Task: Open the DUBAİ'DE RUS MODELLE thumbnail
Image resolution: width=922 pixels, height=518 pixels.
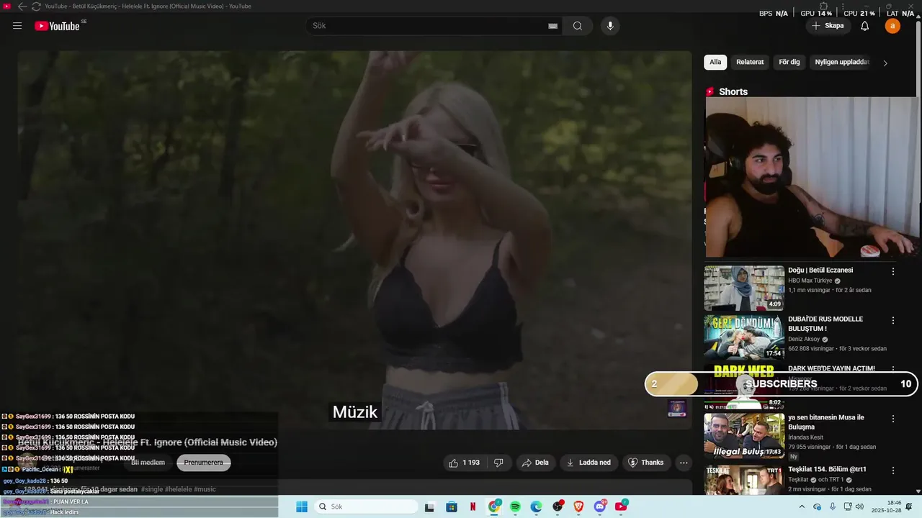Action: (744, 337)
